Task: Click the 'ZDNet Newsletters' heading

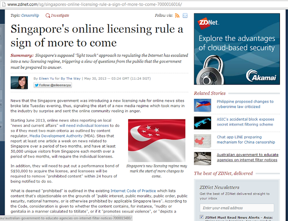Action: click(219, 187)
